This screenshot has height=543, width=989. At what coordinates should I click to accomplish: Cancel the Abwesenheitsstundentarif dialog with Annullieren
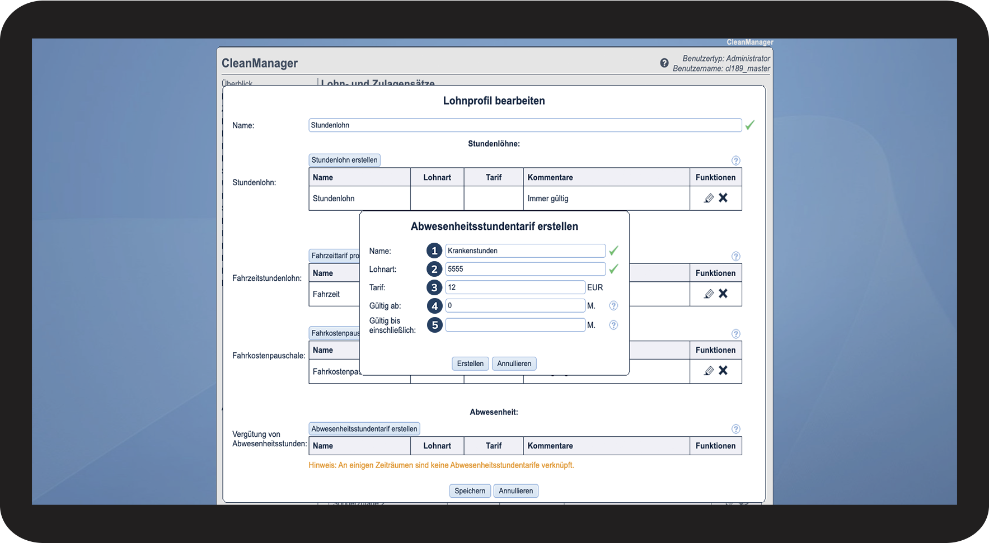pyautogui.click(x=514, y=363)
